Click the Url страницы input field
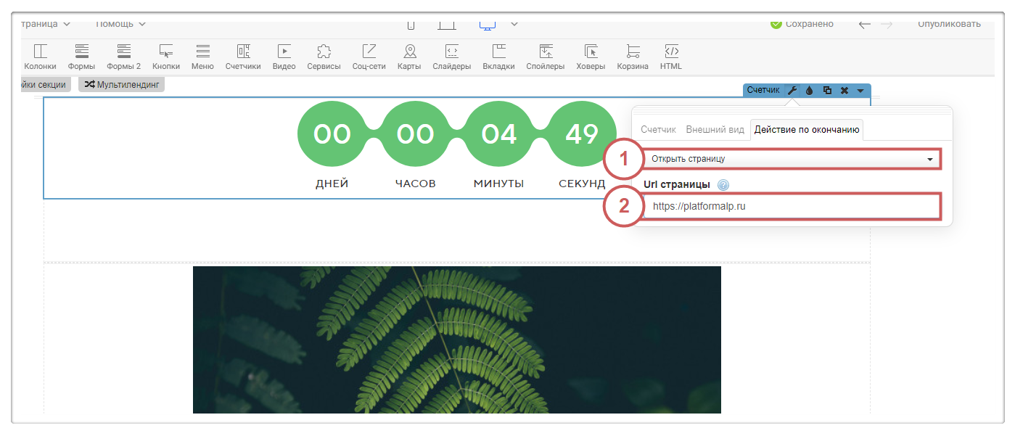This screenshot has height=436, width=1015. point(792,206)
